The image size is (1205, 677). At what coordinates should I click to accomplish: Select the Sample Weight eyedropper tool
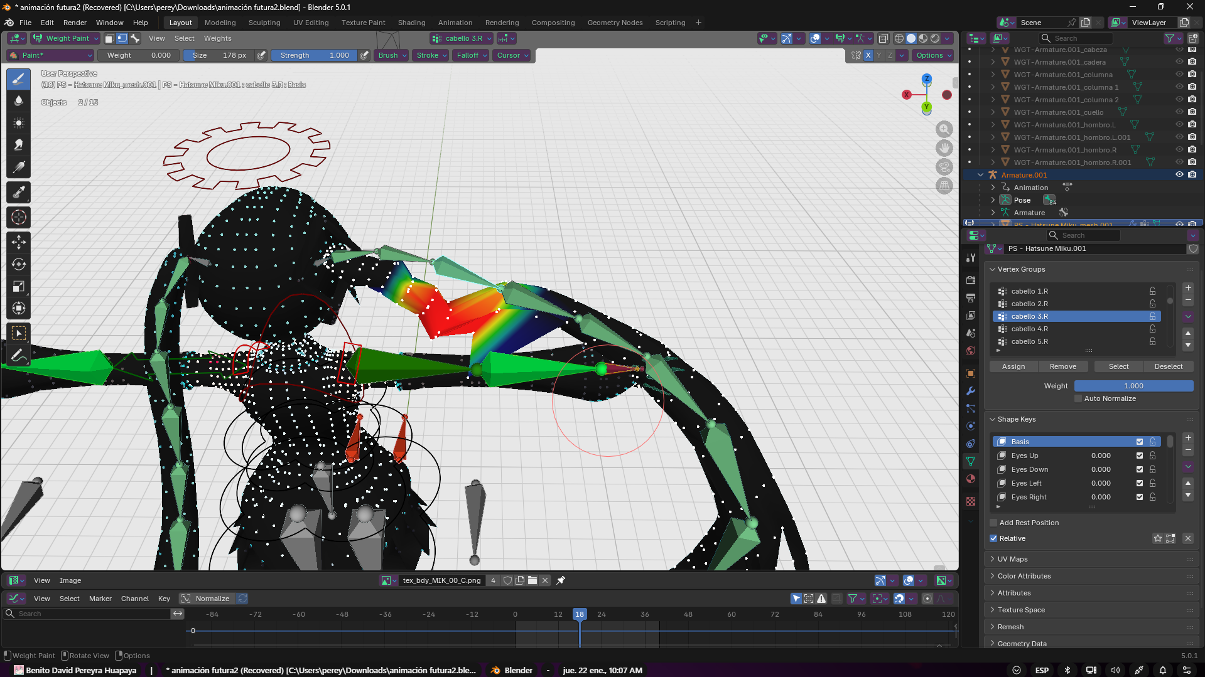click(19, 192)
